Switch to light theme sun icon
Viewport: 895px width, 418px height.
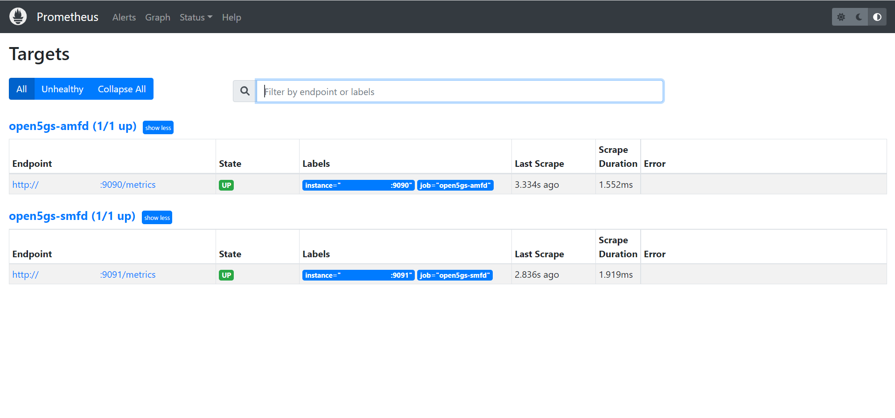coord(841,17)
